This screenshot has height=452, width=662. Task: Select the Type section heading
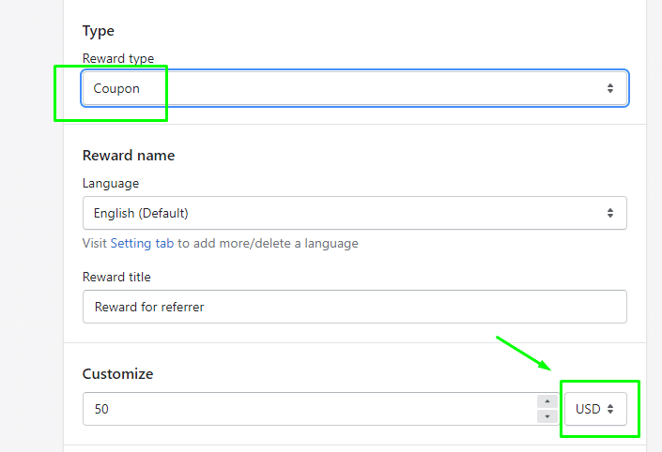99,31
